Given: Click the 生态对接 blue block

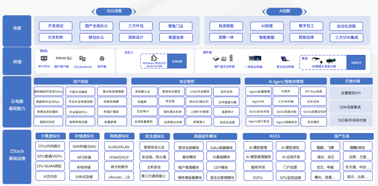Looking at the screenshot, I should coord(177,61).
